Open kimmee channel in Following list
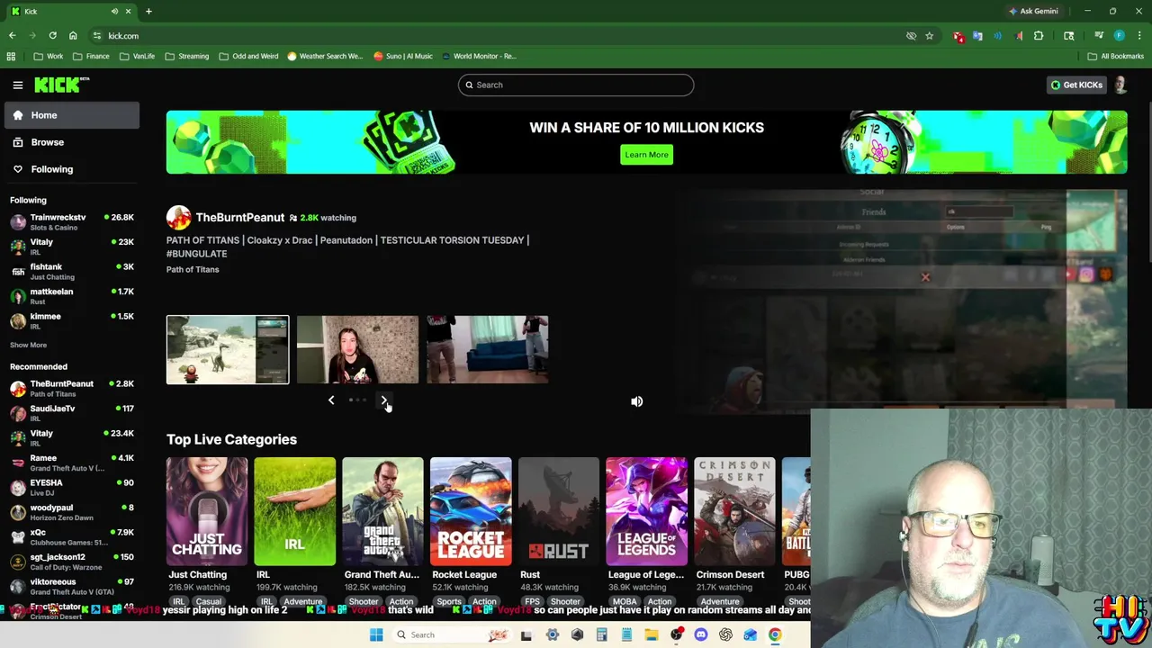The height and width of the screenshot is (648, 1152). click(x=72, y=320)
